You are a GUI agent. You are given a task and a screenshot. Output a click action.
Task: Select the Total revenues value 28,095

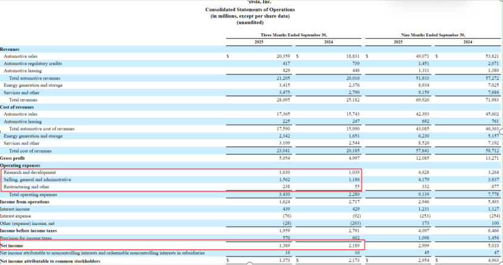pos(284,100)
